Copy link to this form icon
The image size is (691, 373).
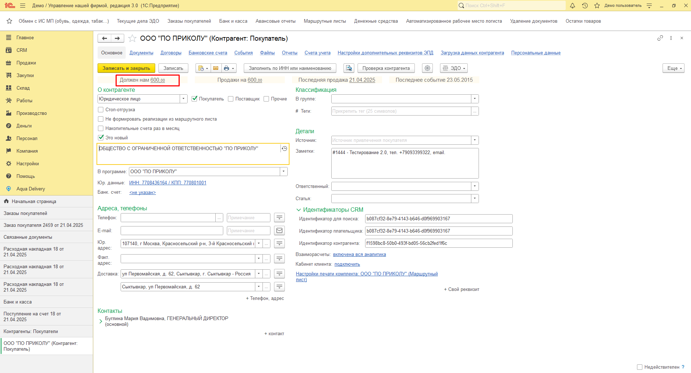click(x=660, y=38)
